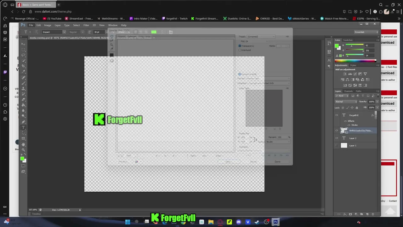
Task: Add an Invert adjustment
Action: [x=345, y=85]
